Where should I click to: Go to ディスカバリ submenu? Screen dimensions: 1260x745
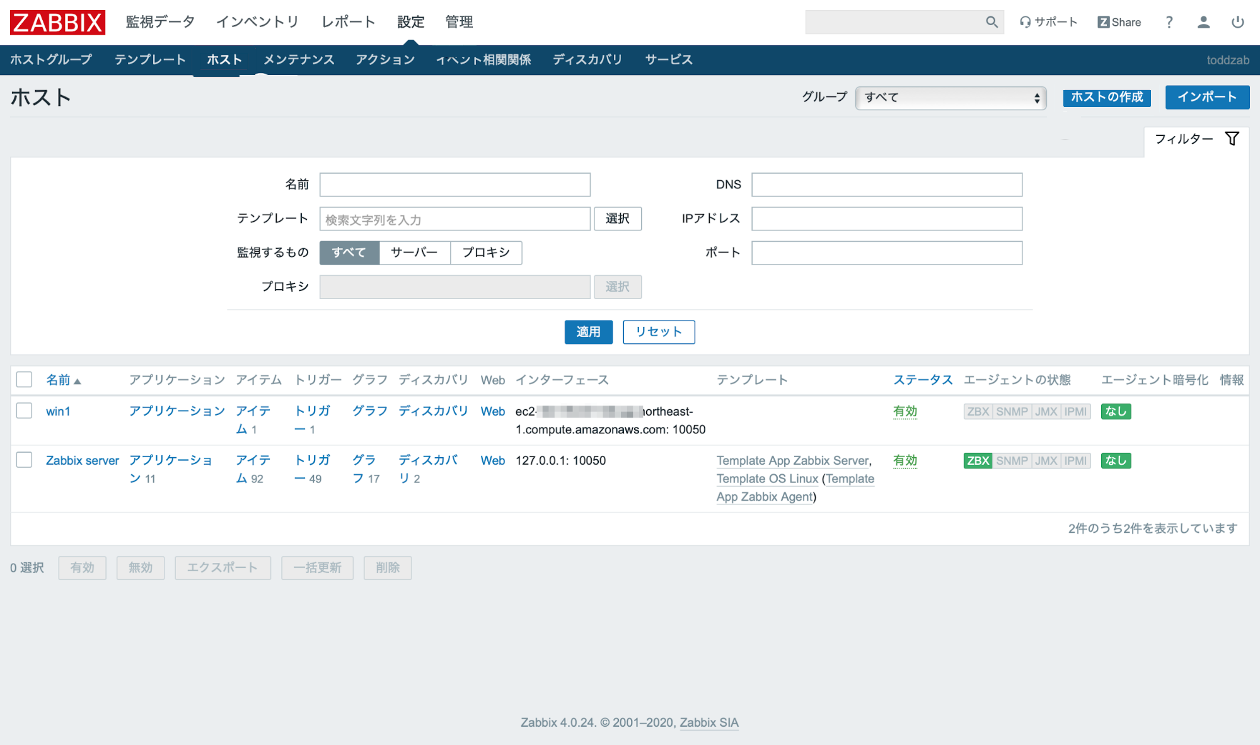[x=587, y=60]
